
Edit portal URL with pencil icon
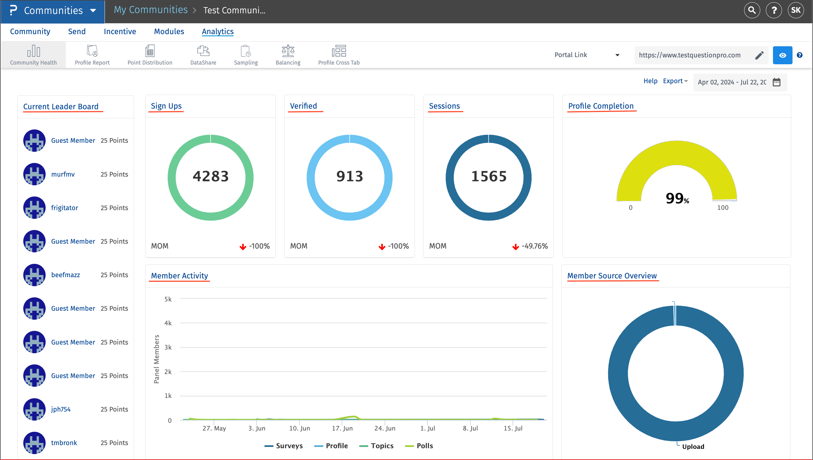759,55
